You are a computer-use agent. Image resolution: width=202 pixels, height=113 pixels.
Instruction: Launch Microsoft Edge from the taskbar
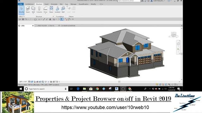[x=78, y=89]
